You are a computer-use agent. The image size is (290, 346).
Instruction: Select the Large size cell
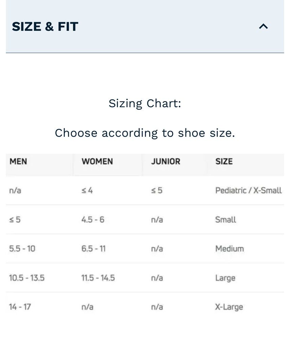225,278
